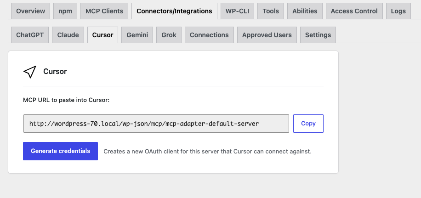This screenshot has width=421, height=198.
Task: Switch to the npm tab
Action: [x=65, y=11]
